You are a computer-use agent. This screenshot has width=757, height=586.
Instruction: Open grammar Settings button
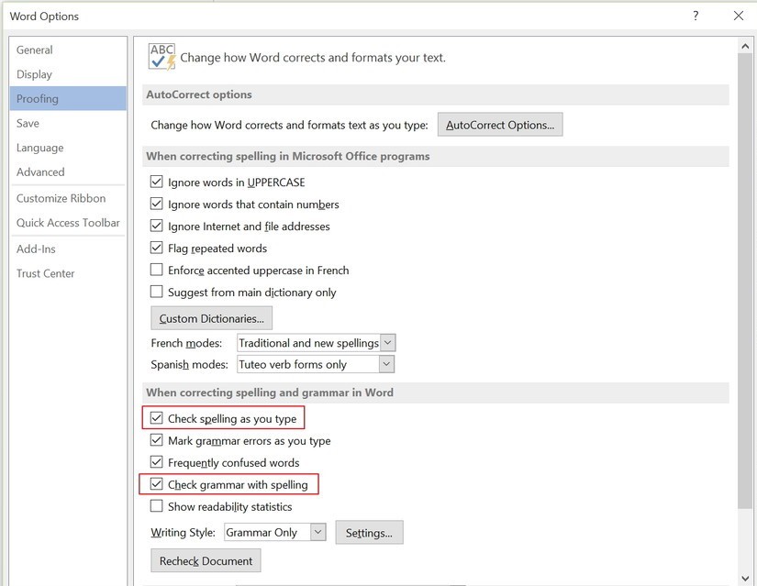(370, 533)
